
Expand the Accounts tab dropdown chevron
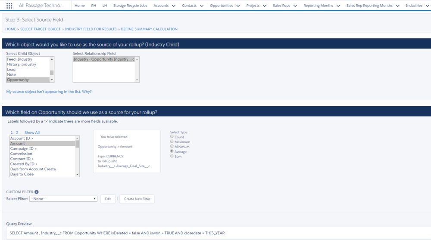[x=174, y=6]
